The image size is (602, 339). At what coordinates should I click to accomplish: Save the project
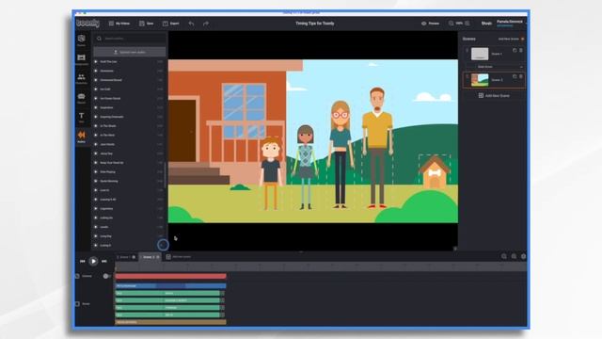pos(147,24)
